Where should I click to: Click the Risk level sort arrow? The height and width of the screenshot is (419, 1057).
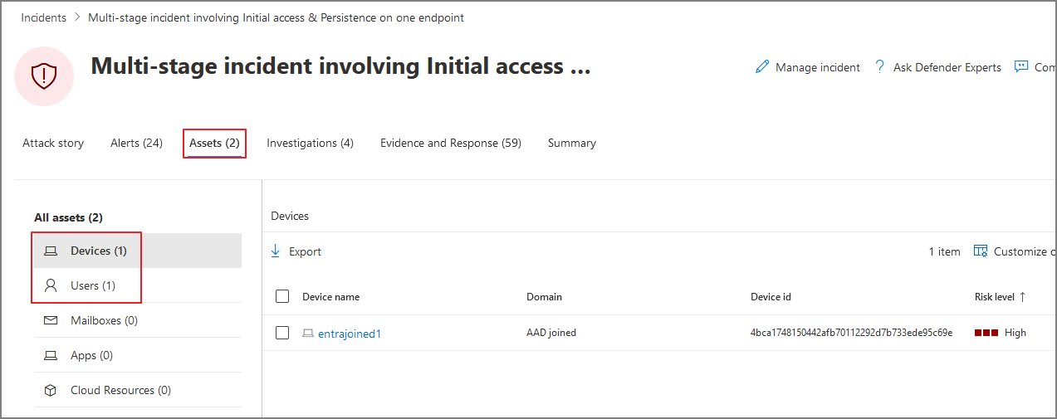tap(1023, 296)
